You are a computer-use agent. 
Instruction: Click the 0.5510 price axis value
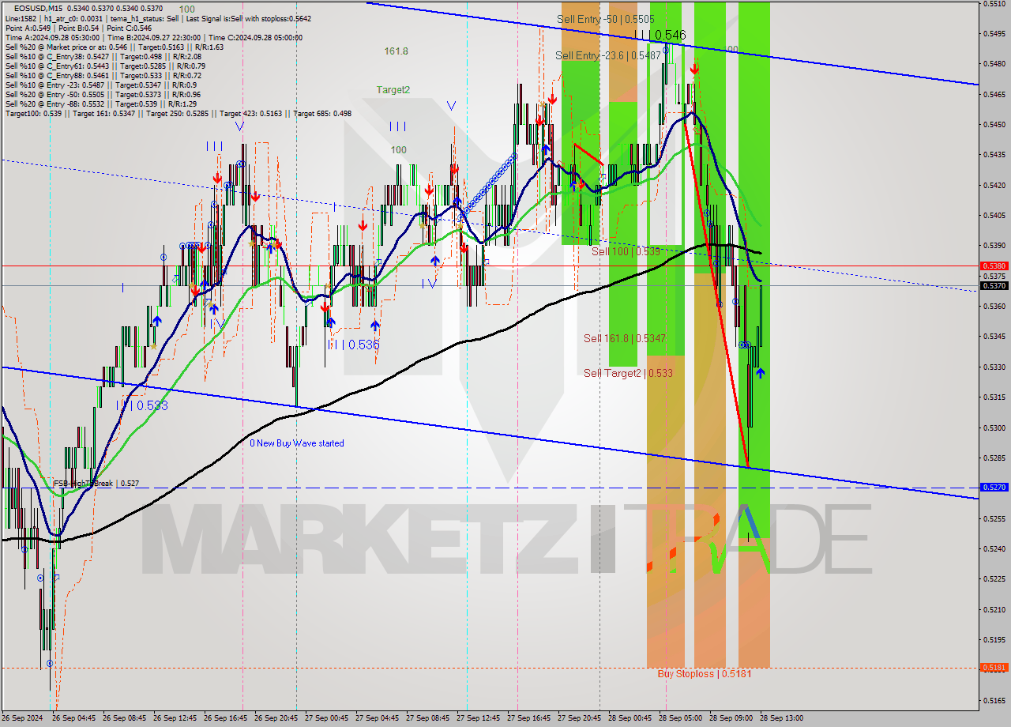point(994,4)
